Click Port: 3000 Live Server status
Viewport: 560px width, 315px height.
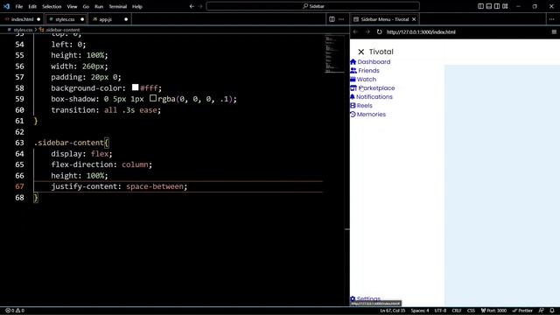coord(493,311)
